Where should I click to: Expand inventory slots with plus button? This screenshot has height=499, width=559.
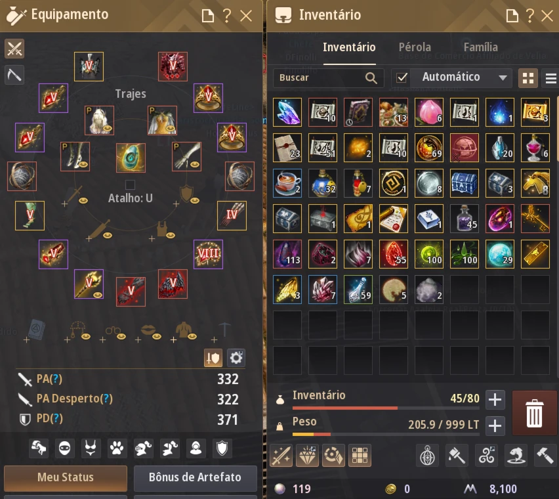point(495,399)
